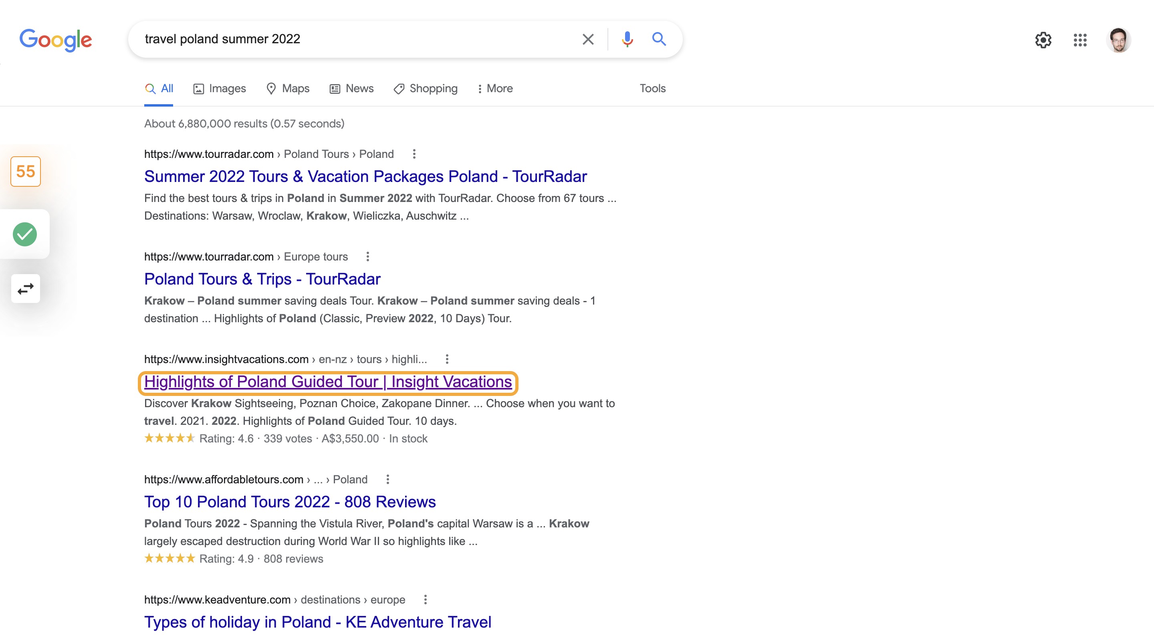Select the All results tab

click(159, 89)
